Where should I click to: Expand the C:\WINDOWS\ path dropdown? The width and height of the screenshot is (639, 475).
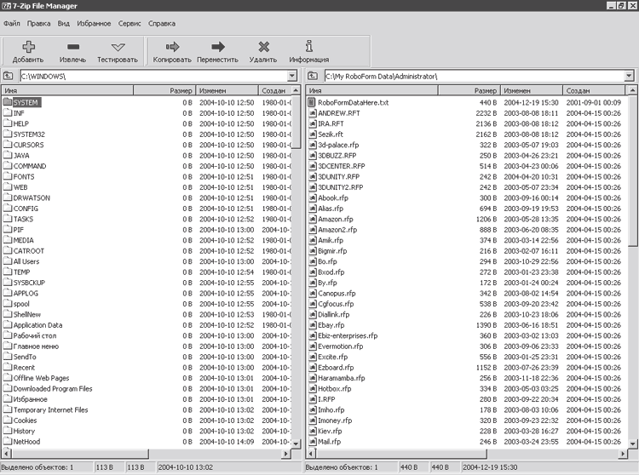[x=294, y=76]
